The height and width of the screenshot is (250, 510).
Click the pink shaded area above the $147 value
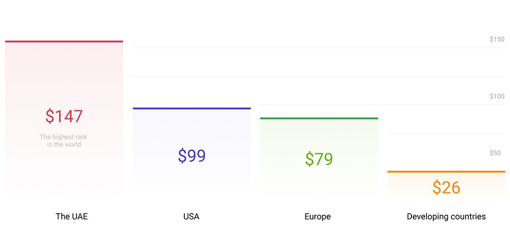pyautogui.click(x=64, y=75)
